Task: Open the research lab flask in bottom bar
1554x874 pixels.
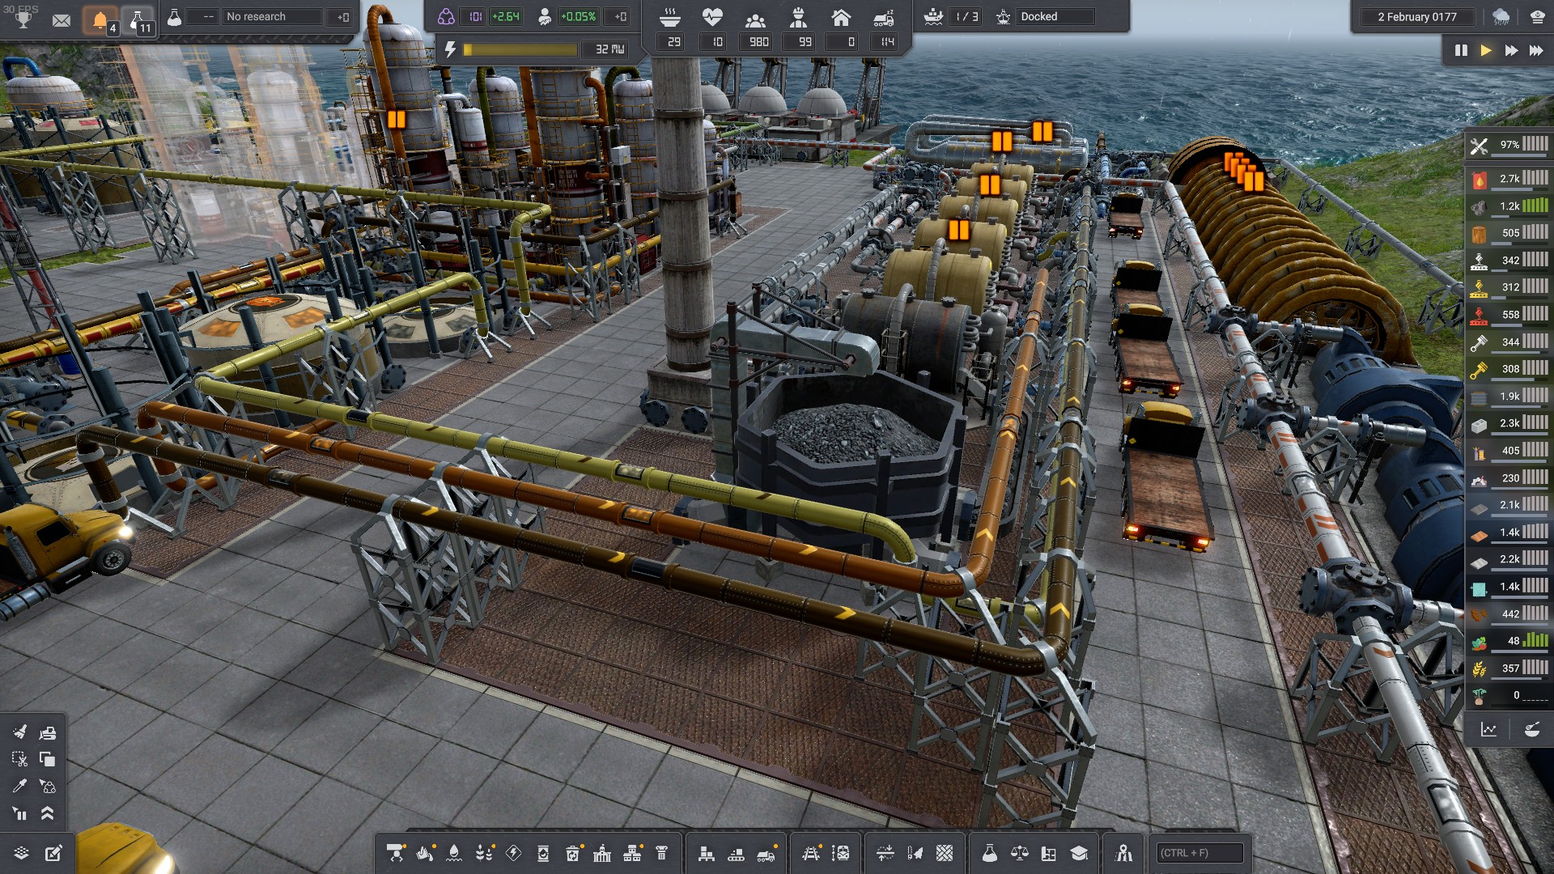Action: pyautogui.click(x=989, y=853)
